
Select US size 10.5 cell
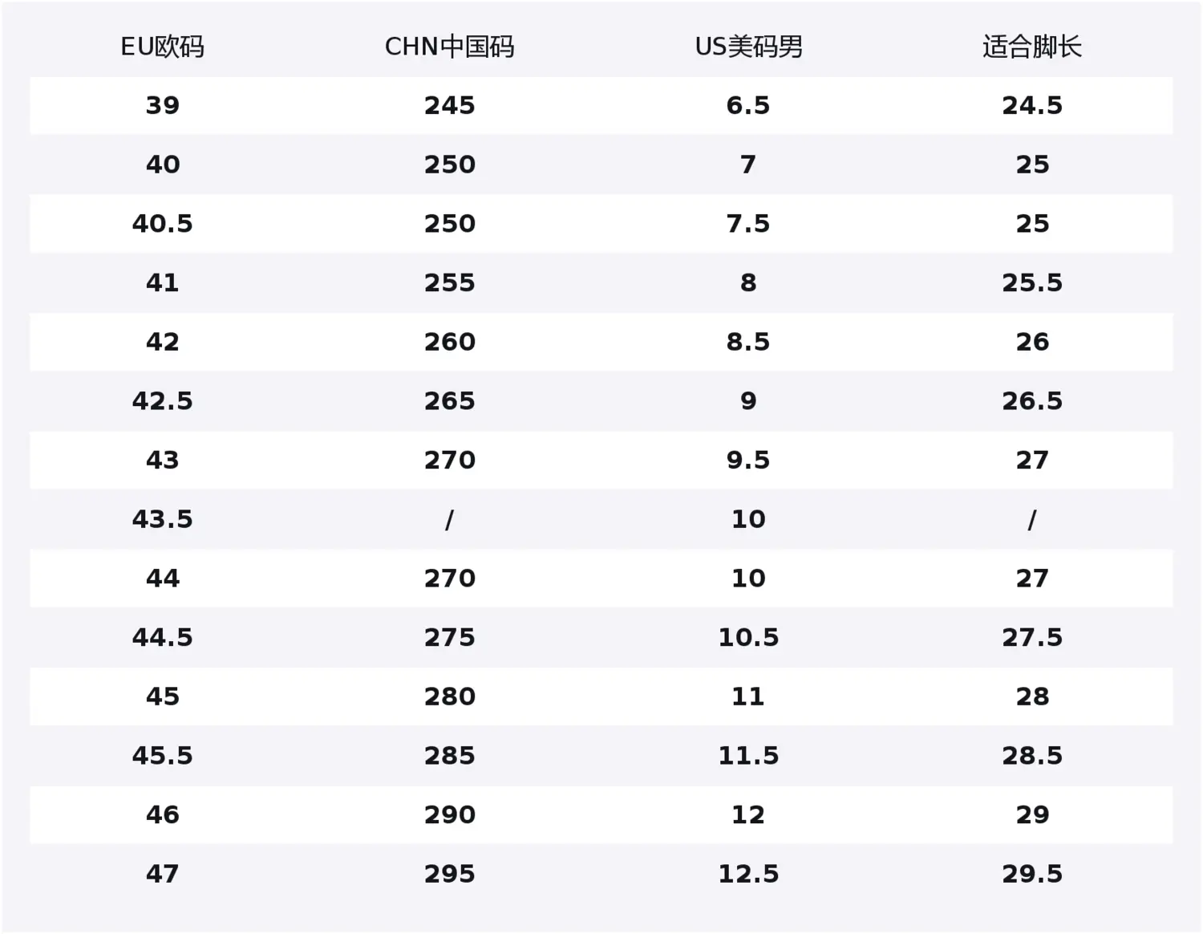pyautogui.click(x=748, y=637)
